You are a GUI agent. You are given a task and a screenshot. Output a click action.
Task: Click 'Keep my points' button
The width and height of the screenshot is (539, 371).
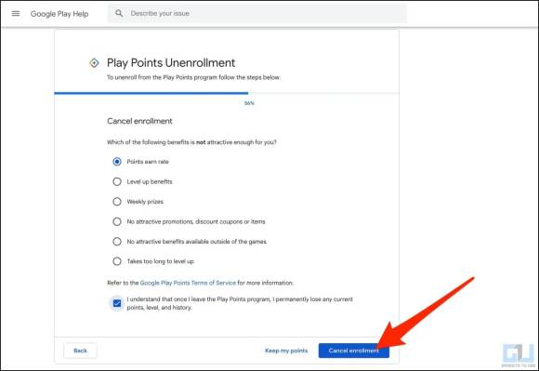coord(286,351)
